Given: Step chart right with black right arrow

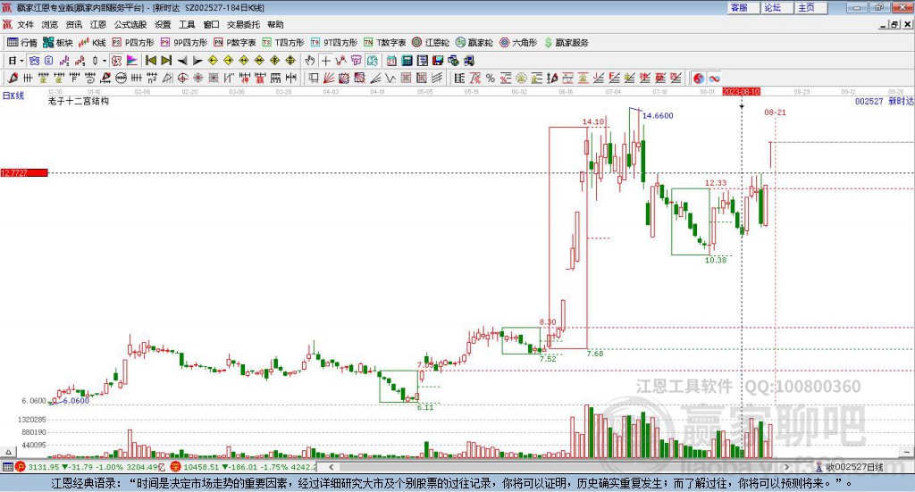Looking at the screenshot, I should click(197, 60).
